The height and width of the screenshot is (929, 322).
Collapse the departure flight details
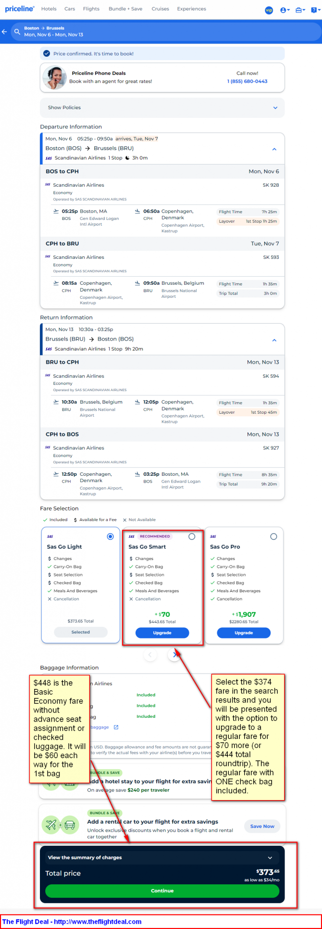coord(274,149)
